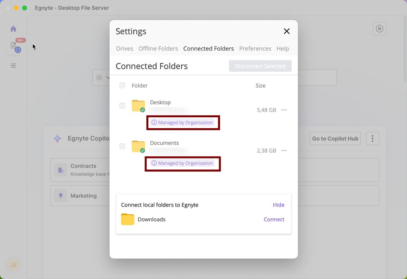The width and height of the screenshot is (407, 279).
Task: Click the Folder column header
Action: click(x=140, y=86)
